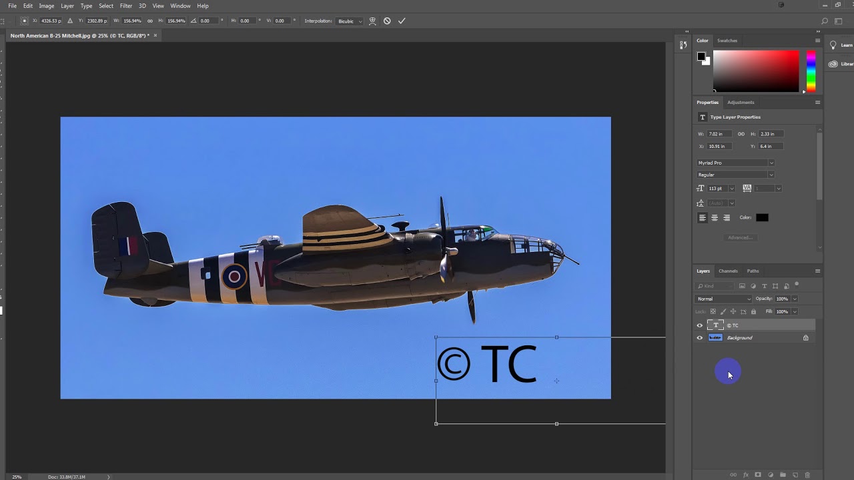
Task: Open the Regular font style dropdown
Action: [x=736, y=175]
